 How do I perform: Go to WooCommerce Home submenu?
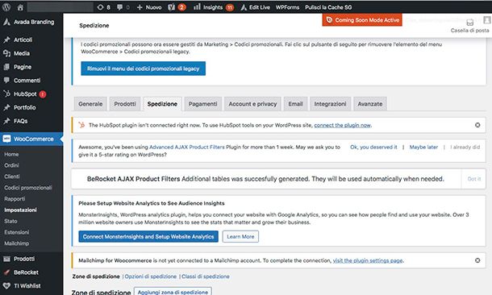click(11, 154)
